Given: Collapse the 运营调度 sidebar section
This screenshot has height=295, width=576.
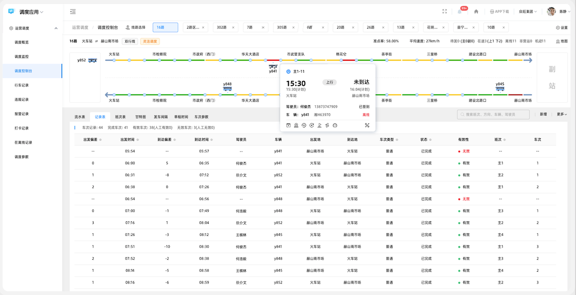Looking at the screenshot, I should (x=56, y=29).
